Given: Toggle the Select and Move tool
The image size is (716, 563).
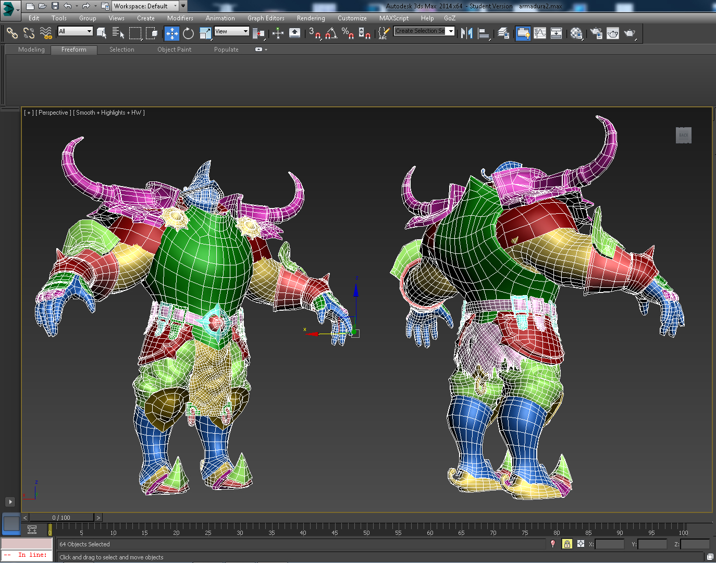Looking at the screenshot, I should click(172, 33).
